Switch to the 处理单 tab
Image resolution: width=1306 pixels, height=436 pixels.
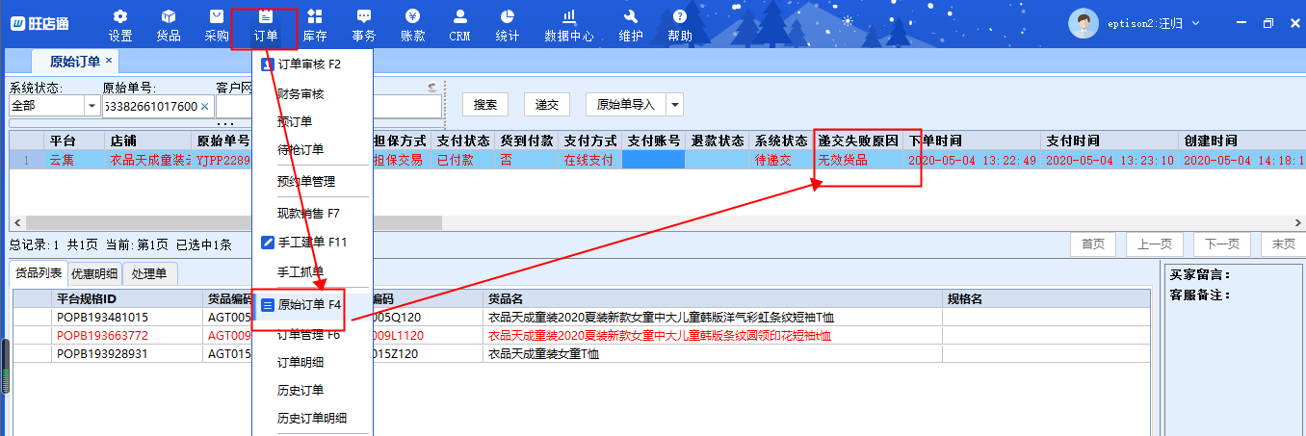[149, 274]
